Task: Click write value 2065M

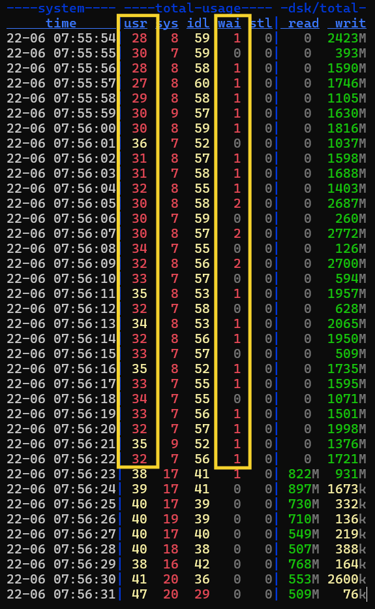Action: [x=347, y=323]
